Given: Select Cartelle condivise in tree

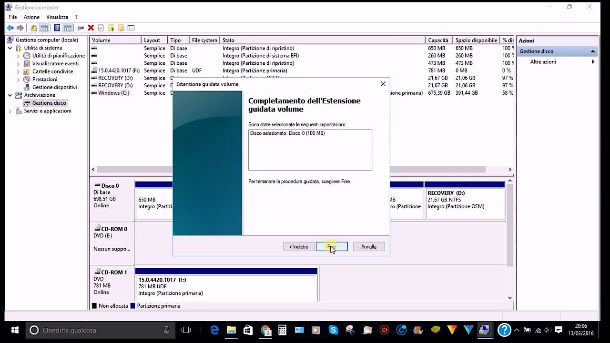Looking at the screenshot, I should 52,71.
